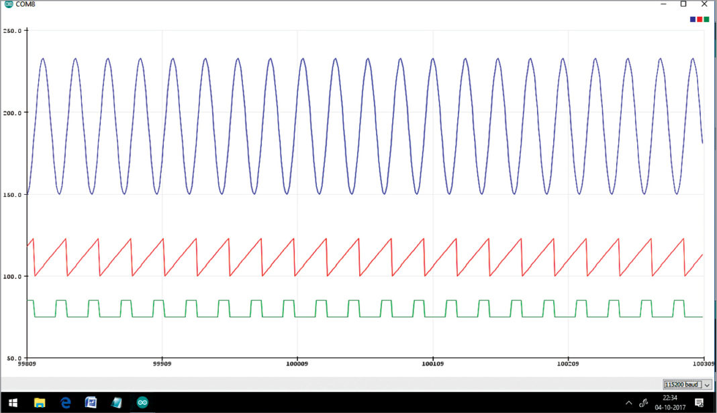Show hidden system tray icons
717x413 pixels.
628,403
